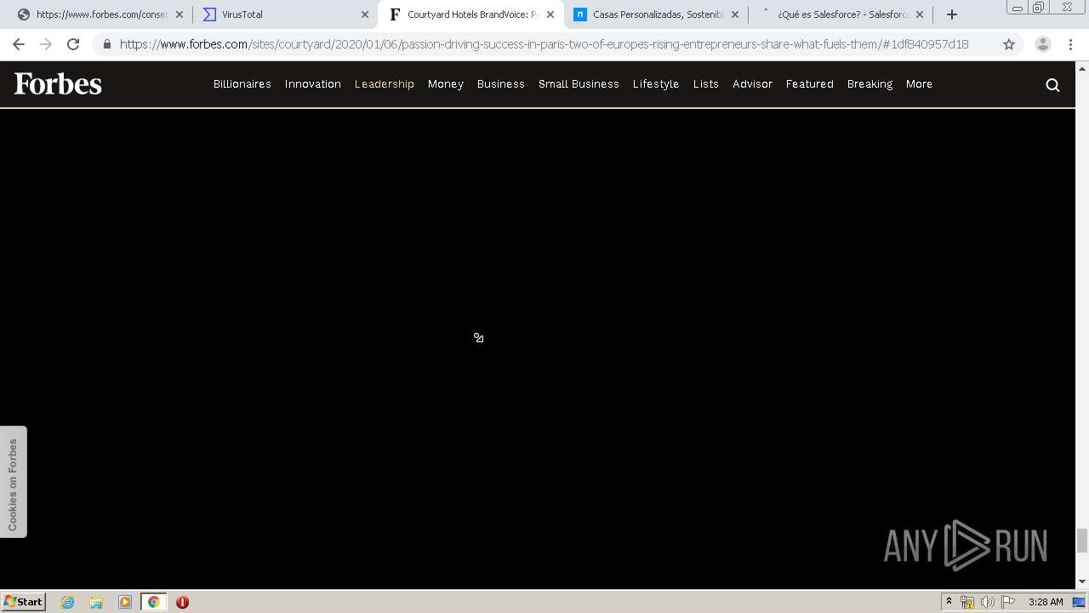Open the Money section

pyautogui.click(x=446, y=83)
